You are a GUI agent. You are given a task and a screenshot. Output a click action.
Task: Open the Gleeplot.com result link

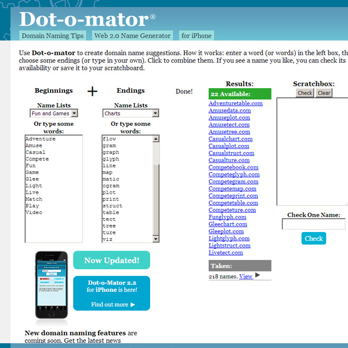(226, 231)
